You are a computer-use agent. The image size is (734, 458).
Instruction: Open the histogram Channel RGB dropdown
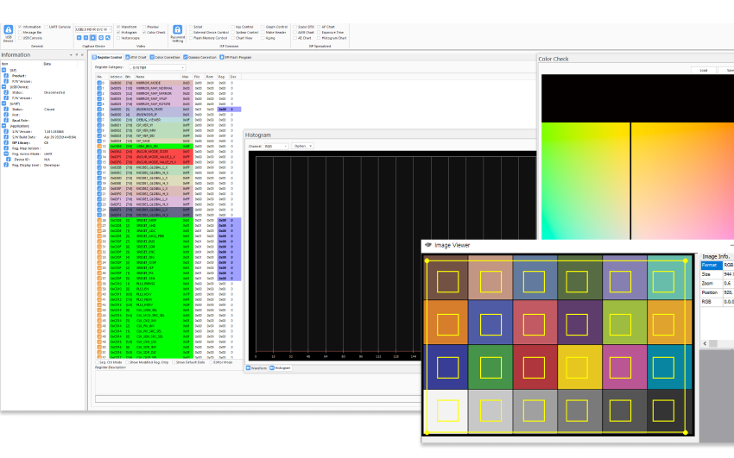[275, 147]
